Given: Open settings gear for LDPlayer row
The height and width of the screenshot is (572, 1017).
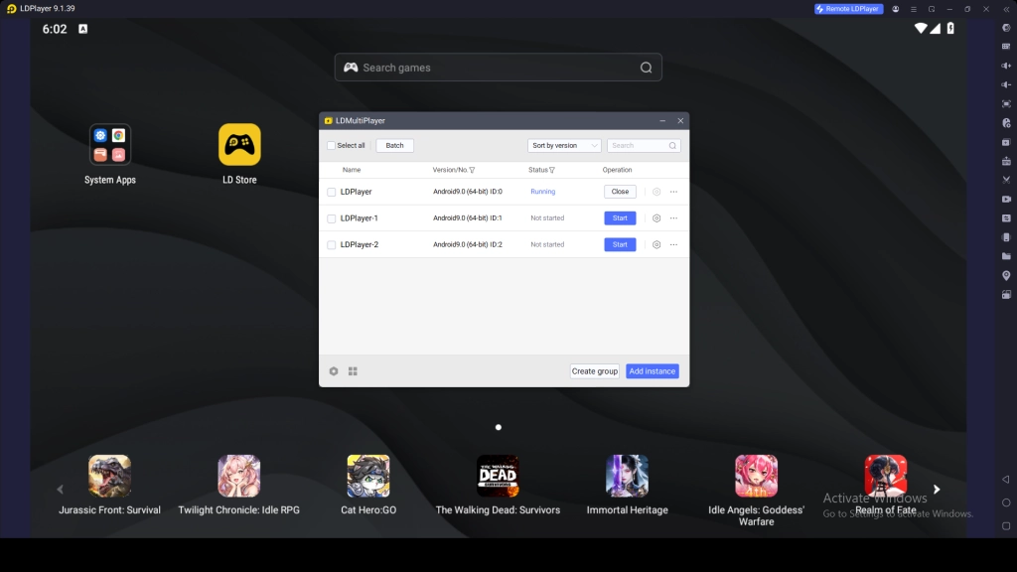Looking at the screenshot, I should point(656,192).
